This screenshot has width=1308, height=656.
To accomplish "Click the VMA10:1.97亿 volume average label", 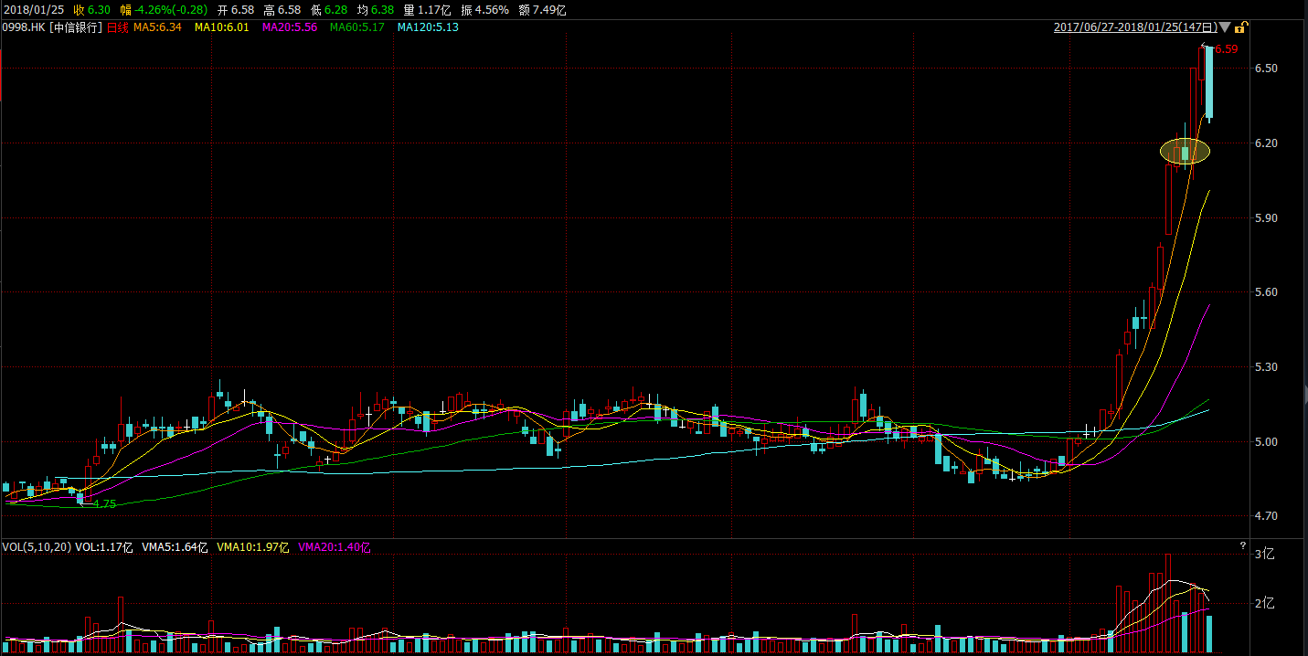I will click(253, 547).
